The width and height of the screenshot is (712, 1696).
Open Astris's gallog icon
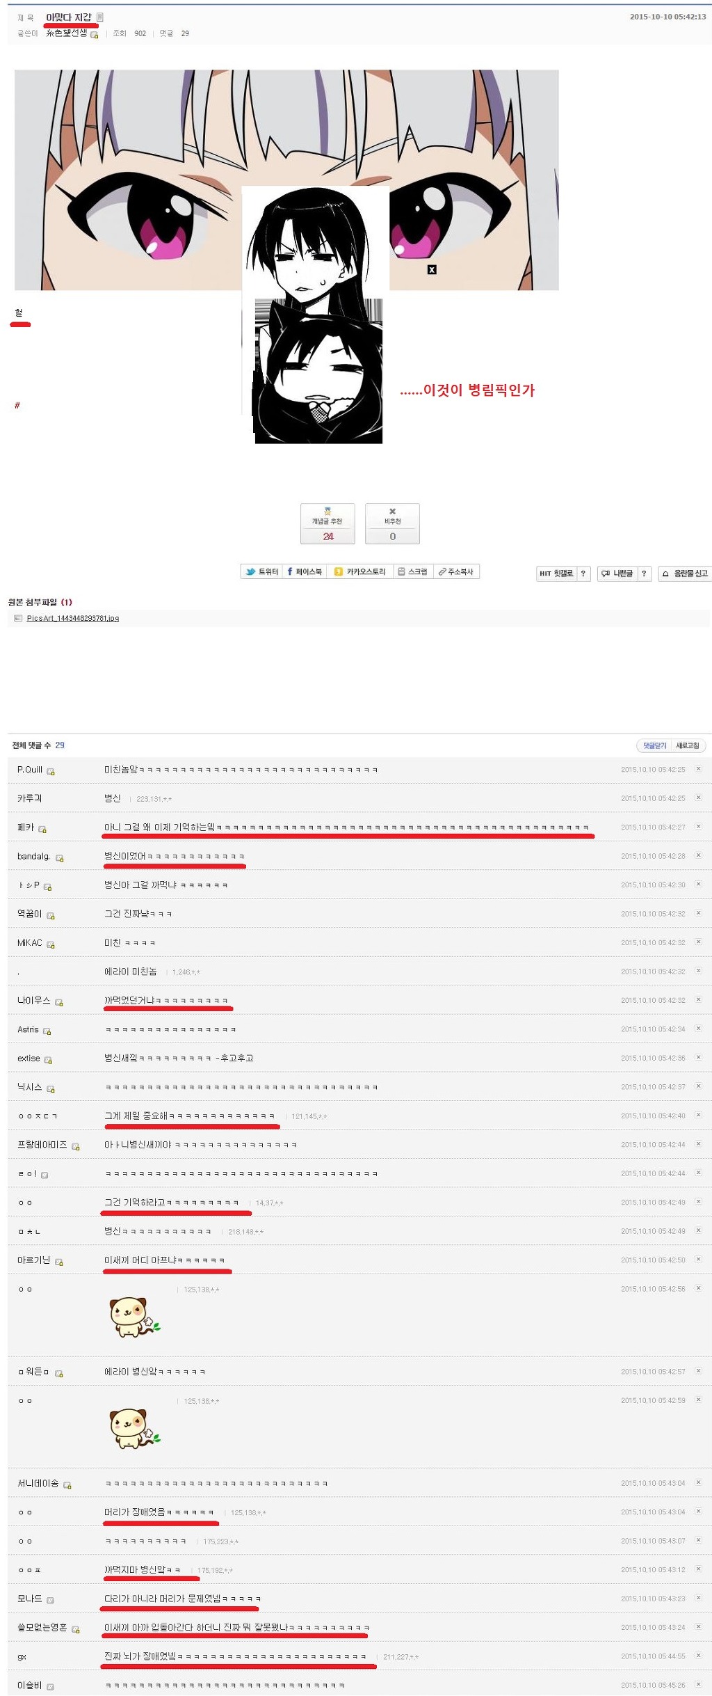tap(47, 1031)
